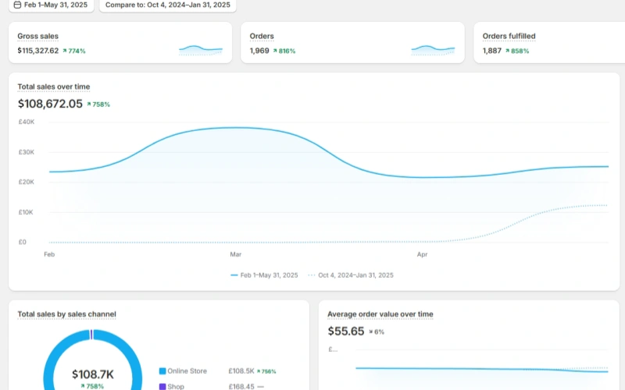Image resolution: width=625 pixels, height=390 pixels.
Task: Toggle the Oct 4, 2024–Jan 31, 2025 legend series
Action: (351, 275)
